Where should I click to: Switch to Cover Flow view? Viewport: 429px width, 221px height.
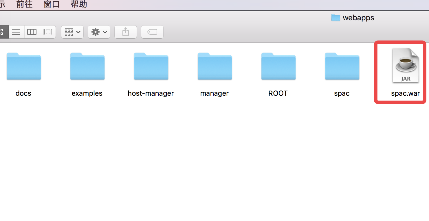tap(48, 32)
